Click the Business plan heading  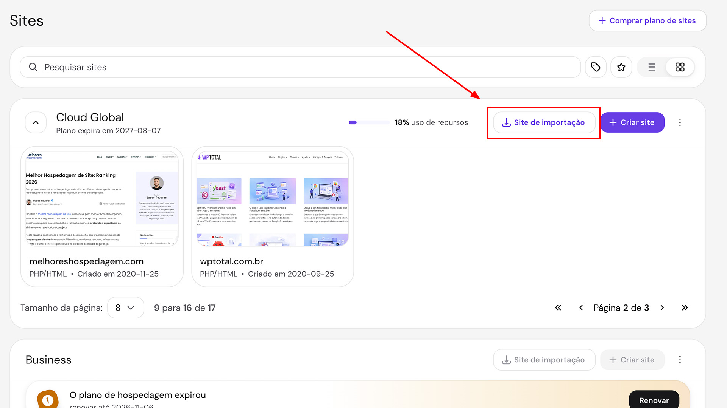click(48, 360)
